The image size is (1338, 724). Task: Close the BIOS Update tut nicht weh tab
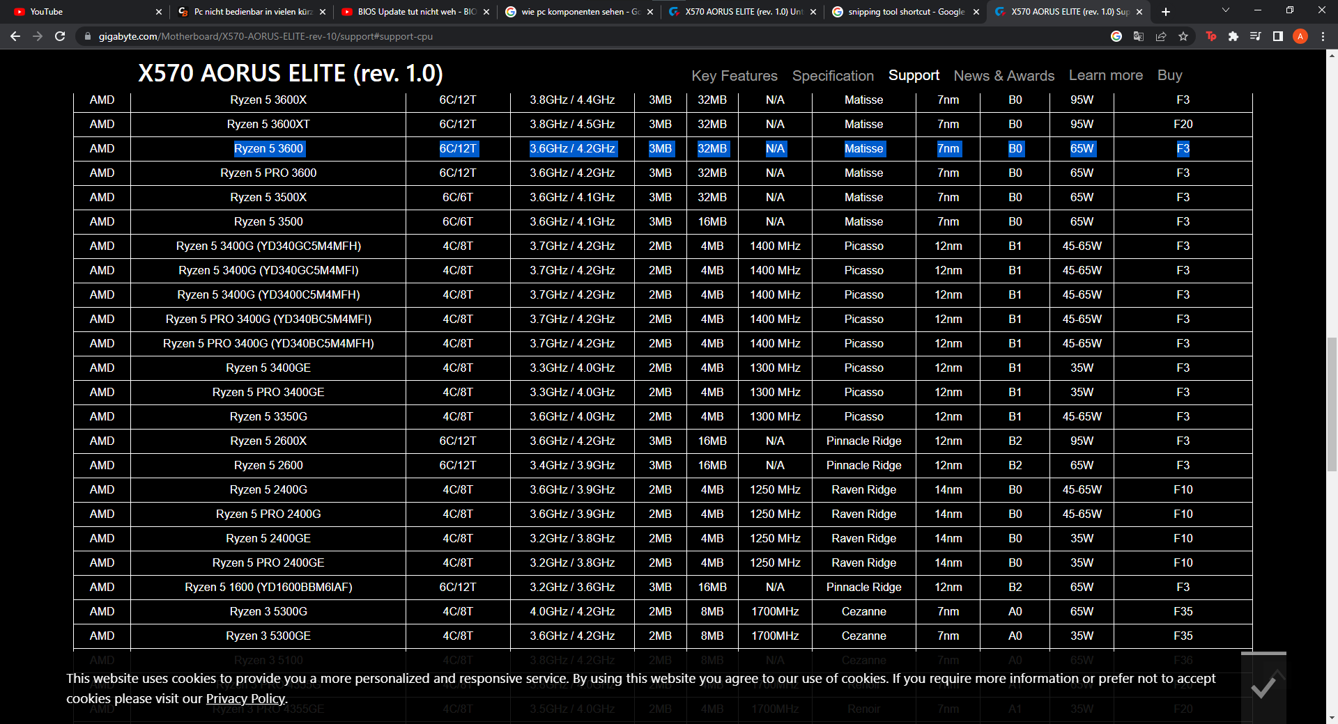[x=486, y=12]
